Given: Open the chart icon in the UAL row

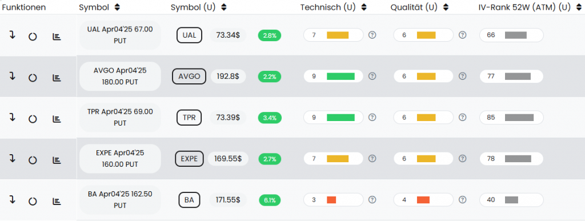Looking at the screenshot, I should [x=57, y=37].
